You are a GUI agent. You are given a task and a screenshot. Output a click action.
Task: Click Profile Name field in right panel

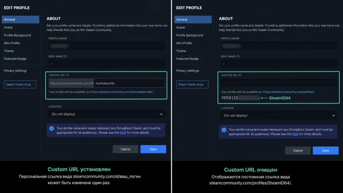[x=279, y=46]
